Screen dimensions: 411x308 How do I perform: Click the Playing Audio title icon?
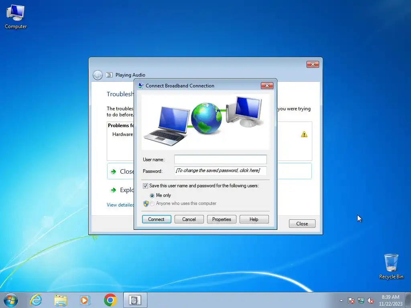tap(109, 75)
